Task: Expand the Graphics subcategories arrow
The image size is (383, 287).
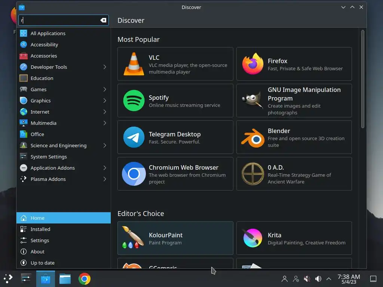Action: (105, 101)
